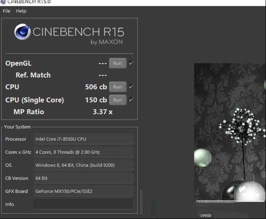Click the by MAXON text
The image size is (266, 219).
pos(106,42)
